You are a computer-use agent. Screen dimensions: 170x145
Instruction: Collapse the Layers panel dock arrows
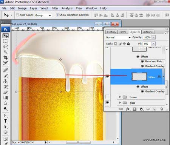(167, 29)
